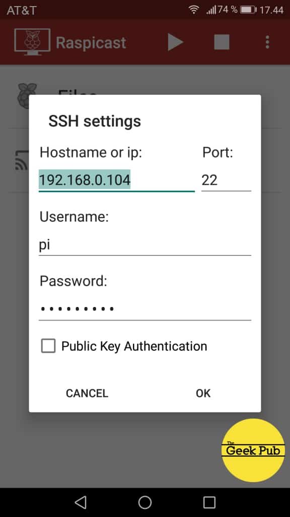
Task: Tap the Raspicast app logo icon
Action: click(32, 41)
